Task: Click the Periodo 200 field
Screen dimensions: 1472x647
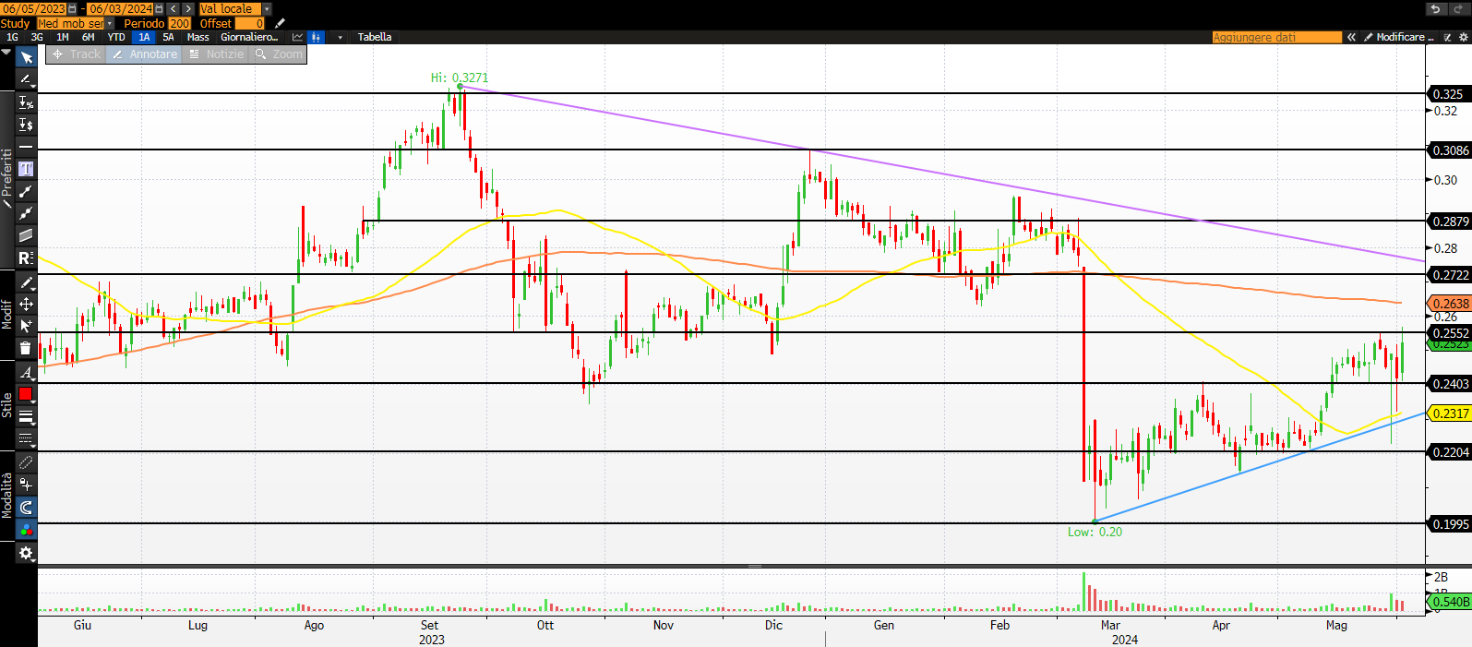Action: tap(179, 23)
